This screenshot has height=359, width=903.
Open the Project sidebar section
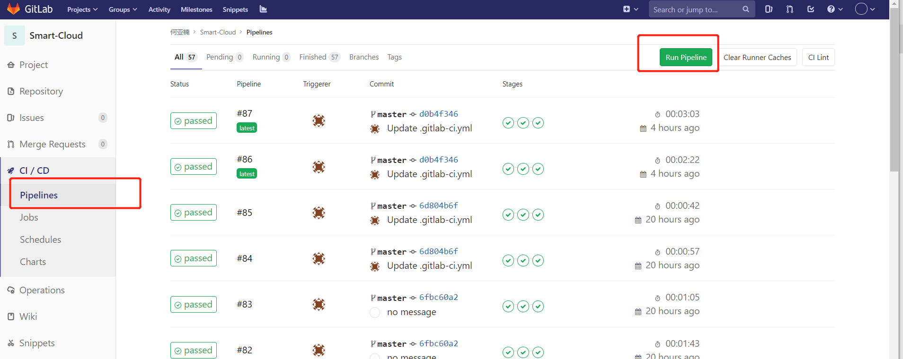click(58, 65)
